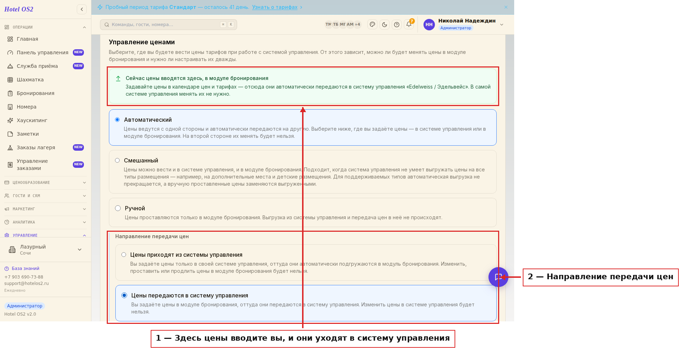
Task: Open the Главная dashboard page
Action: [45, 39]
